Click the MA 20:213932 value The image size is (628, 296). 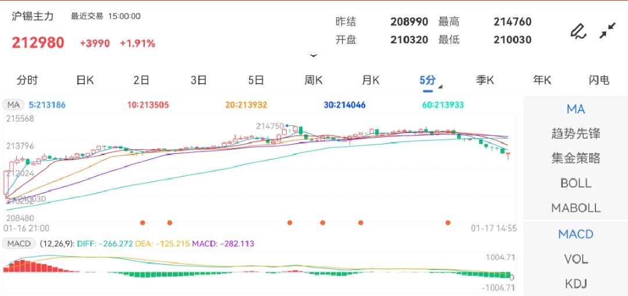(246, 105)
